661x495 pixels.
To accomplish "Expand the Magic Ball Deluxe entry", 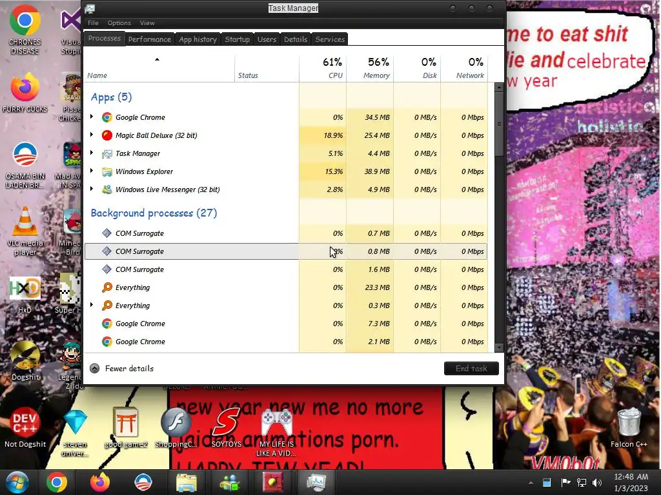I will [x=92, y=135].
